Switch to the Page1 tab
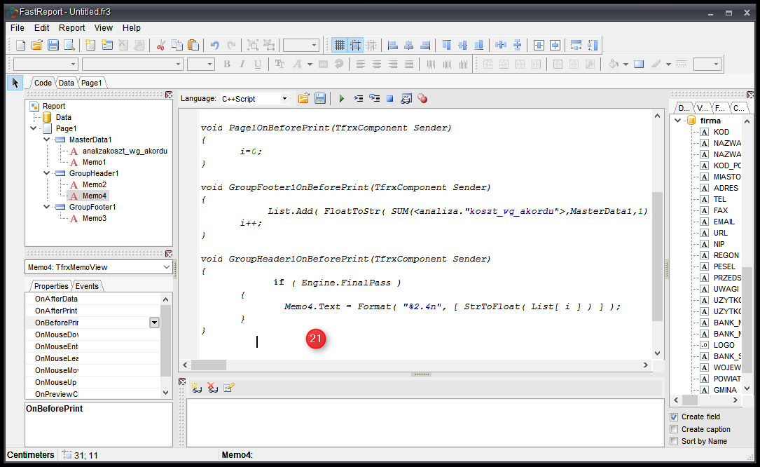The height and width of the screenshot is (467, 760). 91,83
